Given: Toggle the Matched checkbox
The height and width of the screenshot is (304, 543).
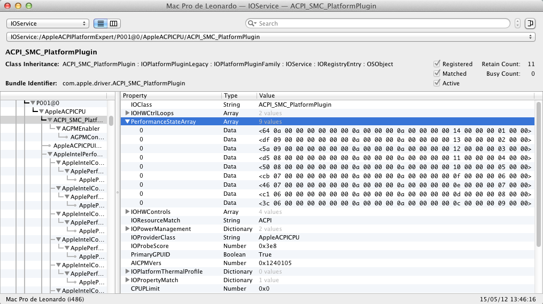Looking at the screenshot, I should click(x=437, y=73).
